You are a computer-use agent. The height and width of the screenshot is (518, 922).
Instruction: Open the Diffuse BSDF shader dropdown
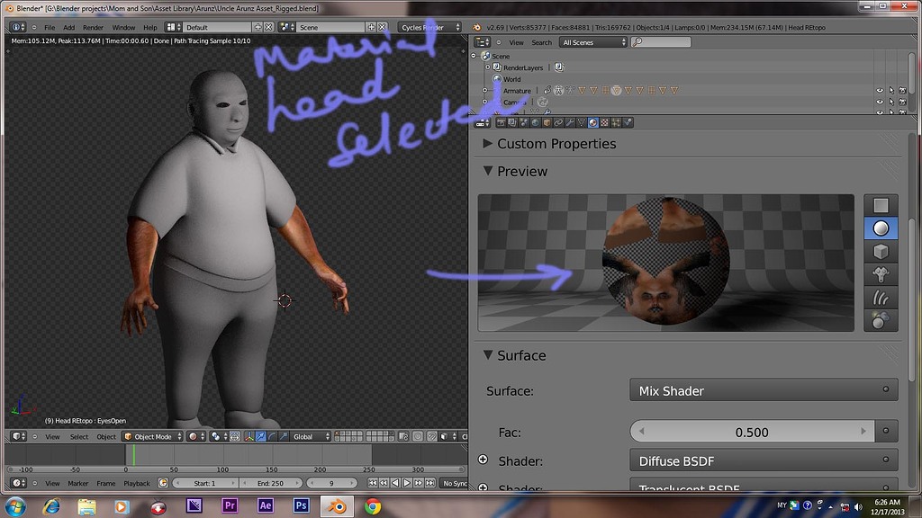pos(764,461)
